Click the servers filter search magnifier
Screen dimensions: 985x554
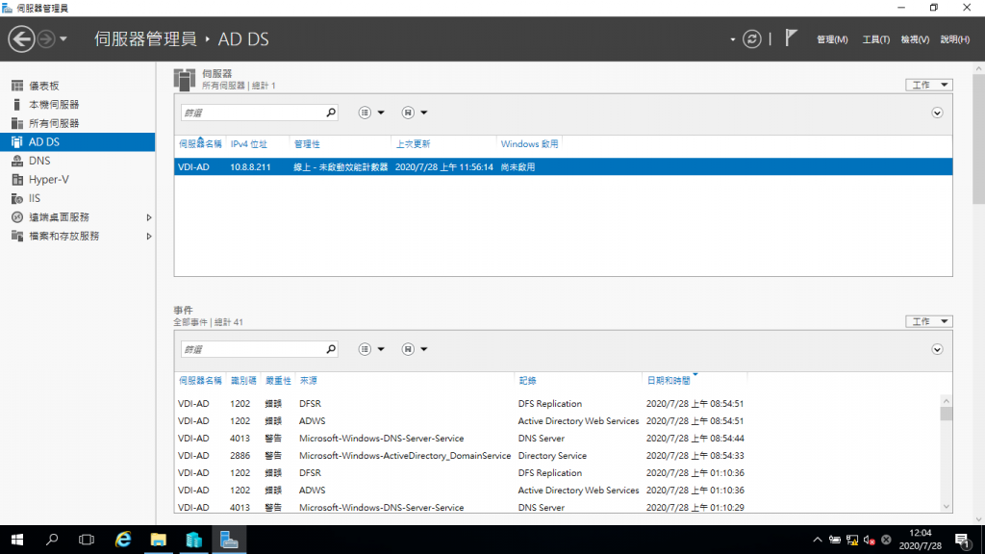click(331, 113)
